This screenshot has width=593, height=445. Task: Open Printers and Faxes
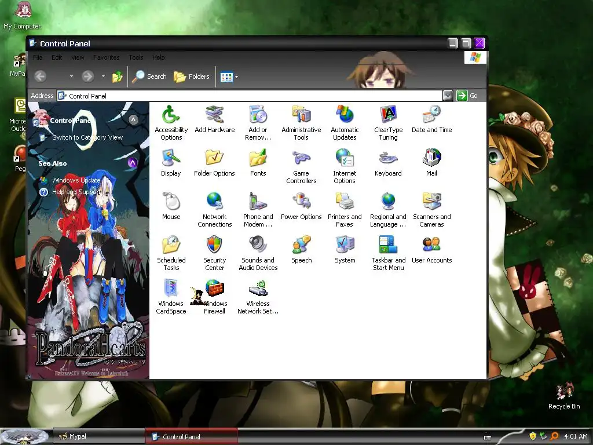point(345,209)
